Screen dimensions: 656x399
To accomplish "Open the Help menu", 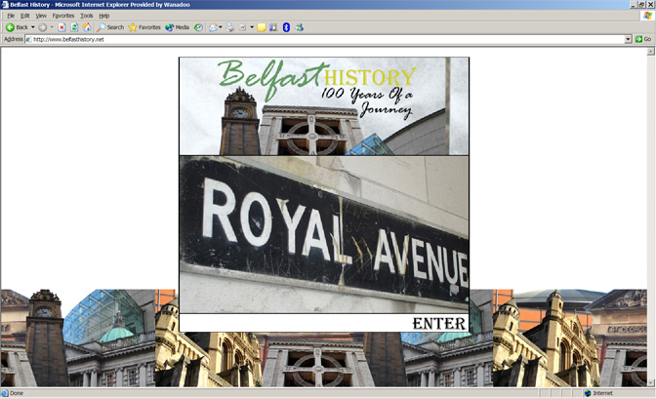I will (x=104, y=16).
